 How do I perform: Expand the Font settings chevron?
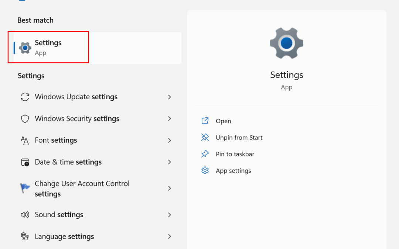tap(169, 140)
